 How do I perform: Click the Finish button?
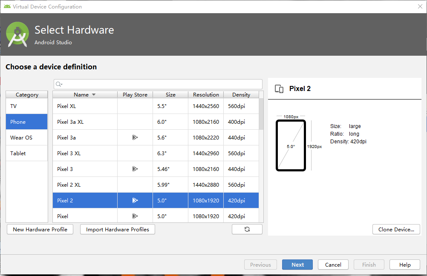[369, 265]
